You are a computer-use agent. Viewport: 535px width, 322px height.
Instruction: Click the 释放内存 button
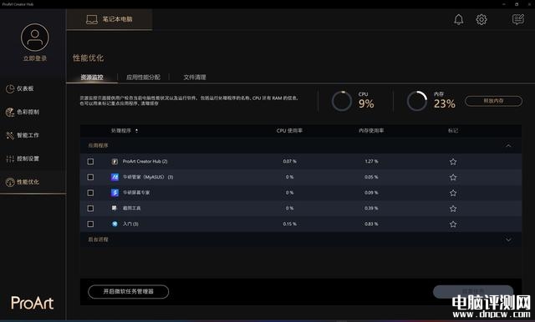493,101
